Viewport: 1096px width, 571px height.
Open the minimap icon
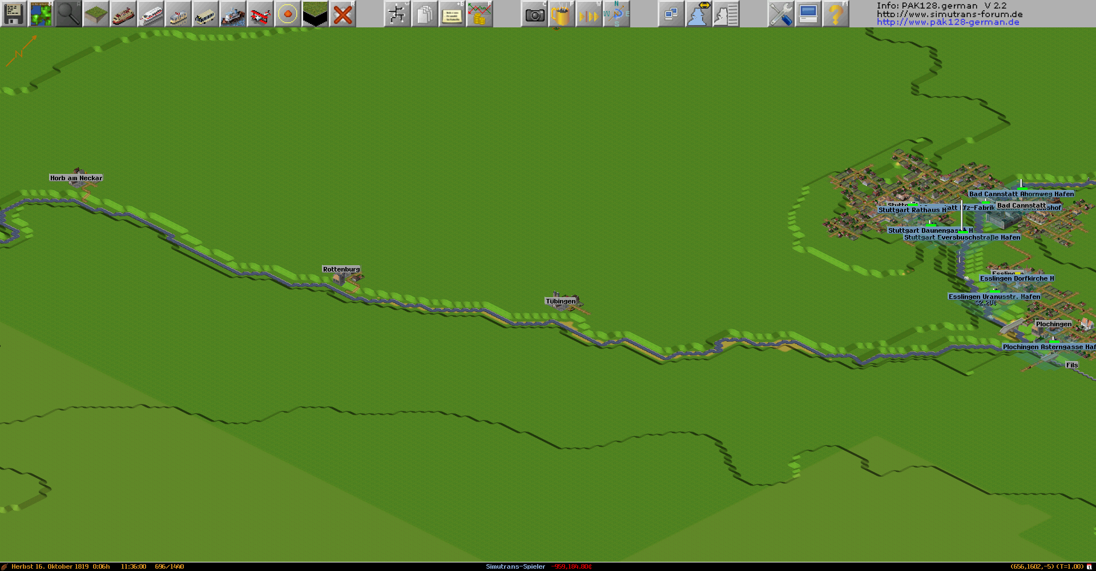click(41, 14)
